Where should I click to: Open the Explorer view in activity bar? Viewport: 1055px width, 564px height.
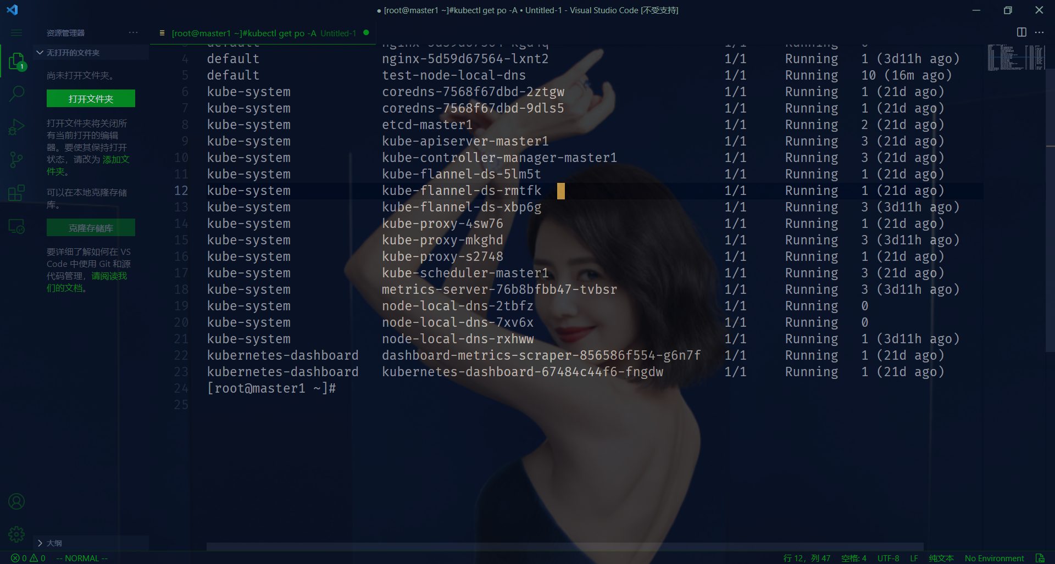(16, 62)
